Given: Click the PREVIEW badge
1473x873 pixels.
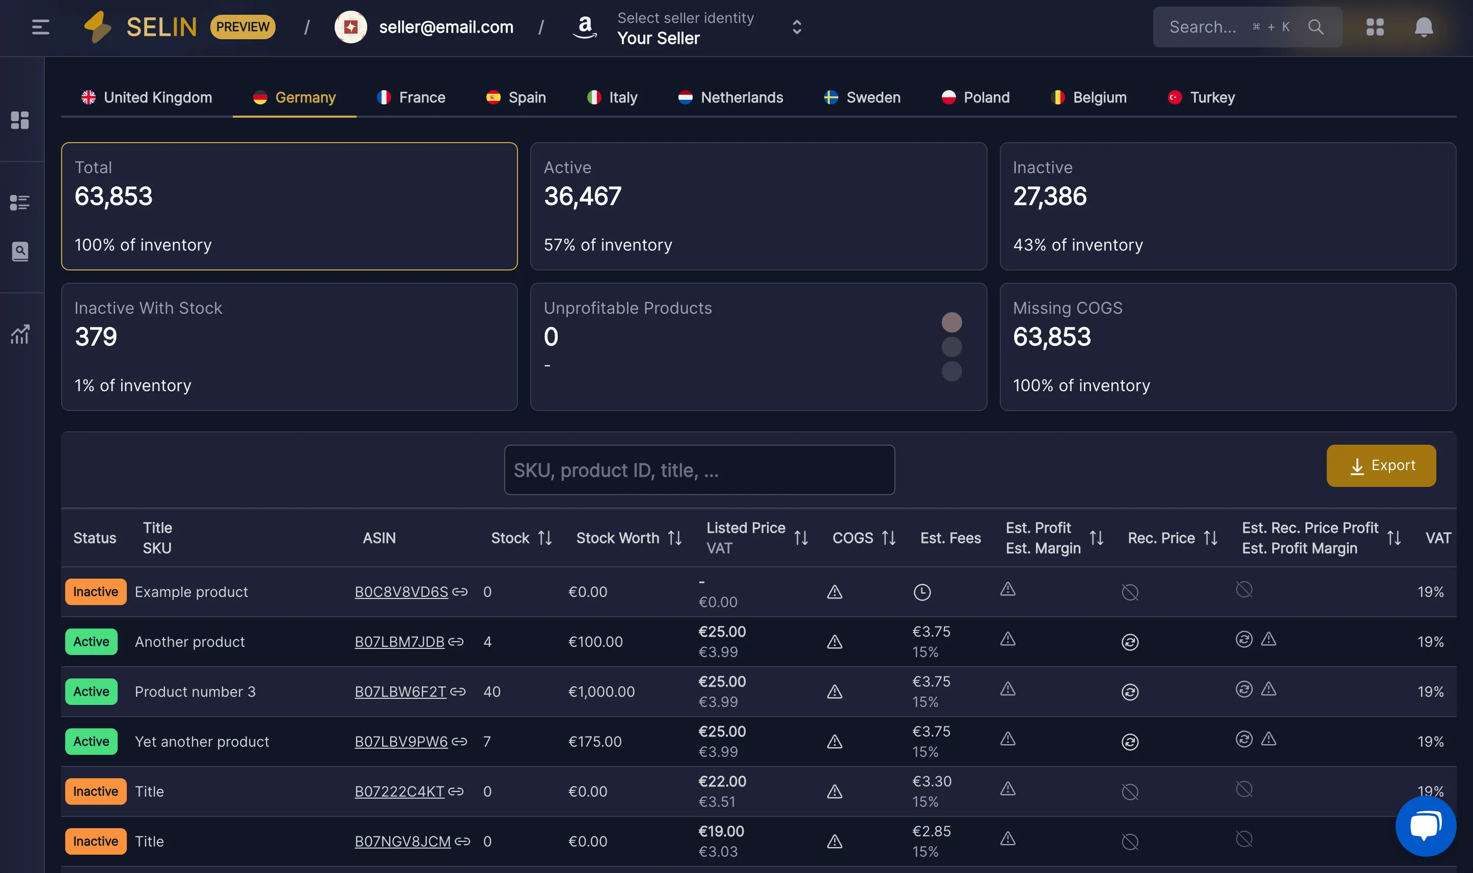Looking at the screenshot, I should pyautogui.click(x=242, y=27).
